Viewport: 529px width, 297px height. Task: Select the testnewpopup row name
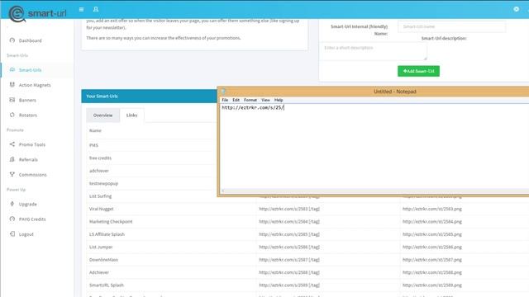click(103, 183)
